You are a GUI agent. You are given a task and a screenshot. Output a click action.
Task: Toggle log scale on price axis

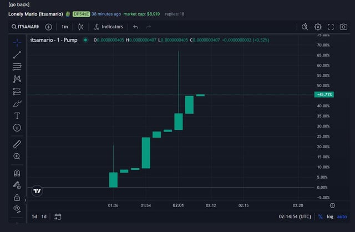tap(330, 216)
